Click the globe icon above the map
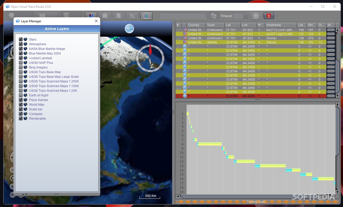This screenshot has width=343, height=207. point(129,28)
